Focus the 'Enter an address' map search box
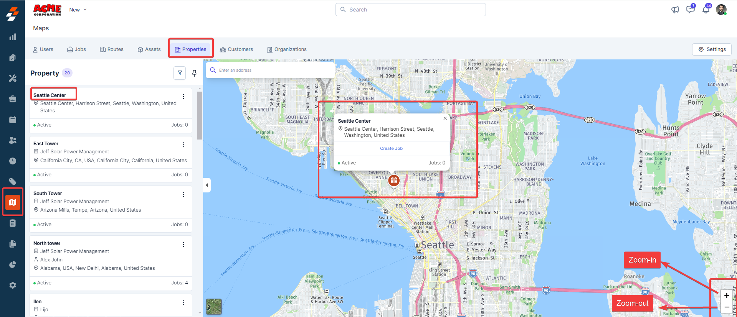Image resolution: width=737 pixels, height=317 pixels. coord(270,70)
